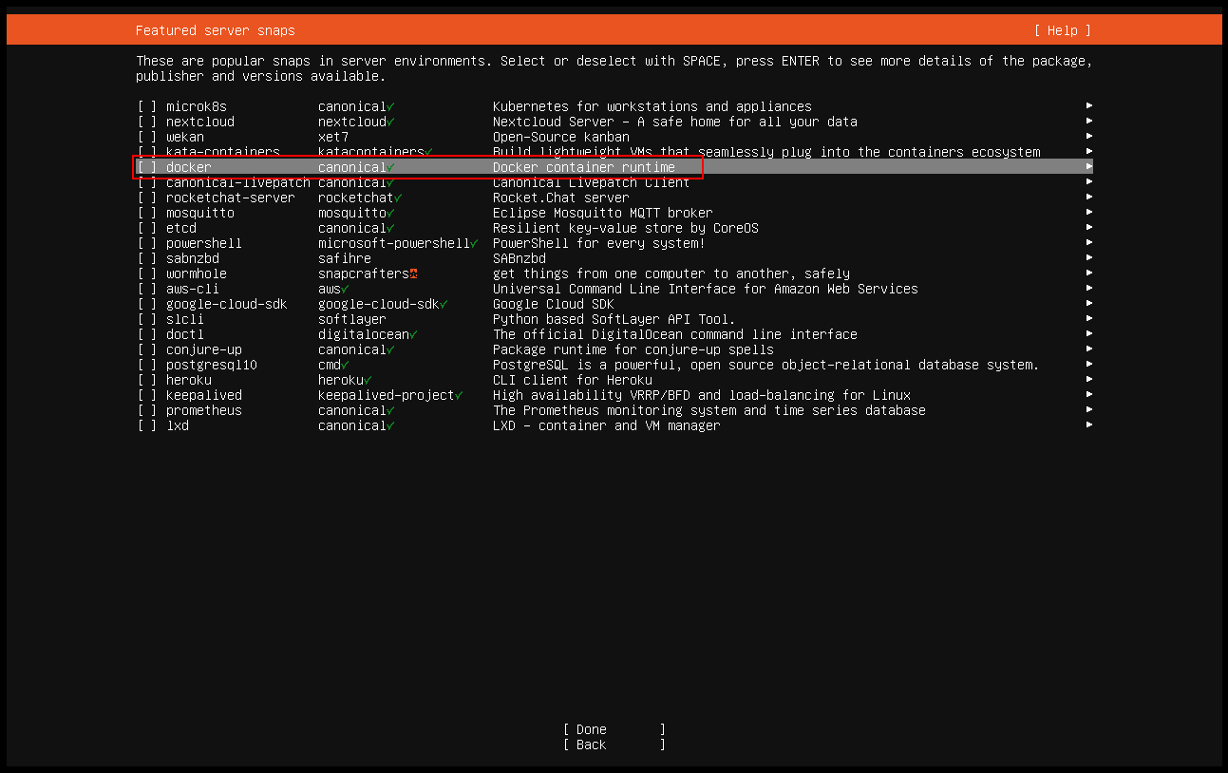Select the nextcloud snap checkbox
The image size is (1228, 773).
click(147, 122)
